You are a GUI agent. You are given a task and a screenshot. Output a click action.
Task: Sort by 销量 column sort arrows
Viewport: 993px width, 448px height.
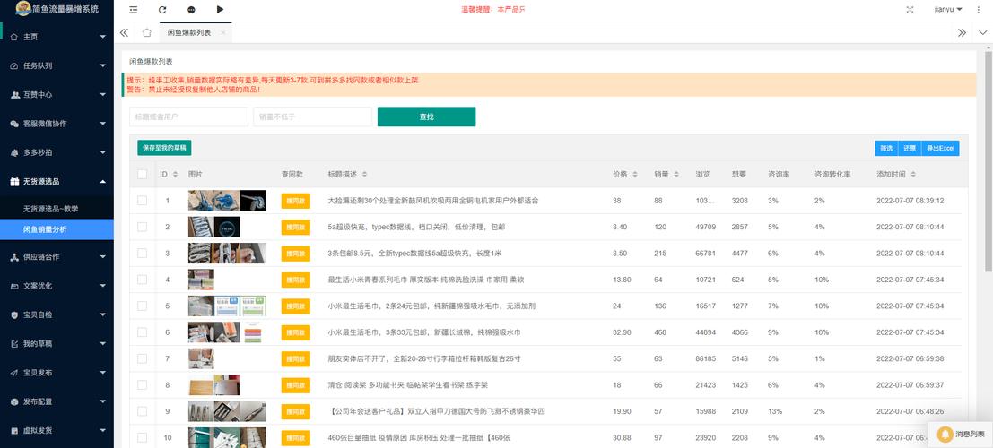point(676,174)
